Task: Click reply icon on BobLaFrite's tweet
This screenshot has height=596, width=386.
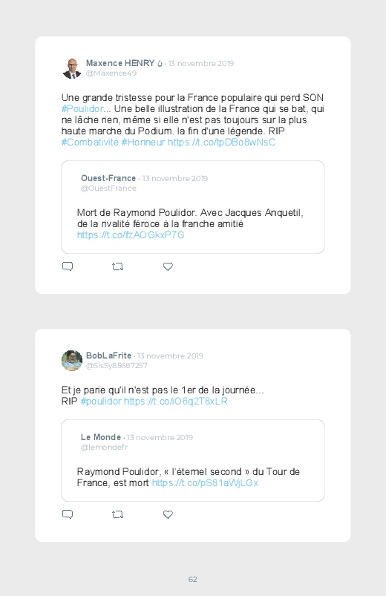Action: (x=68, y=514)
